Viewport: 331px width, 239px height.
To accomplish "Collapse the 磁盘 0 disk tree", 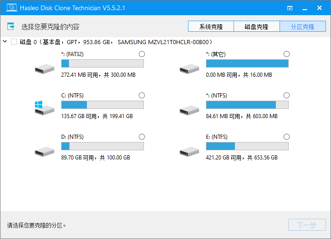I will (x=5, y=42).
